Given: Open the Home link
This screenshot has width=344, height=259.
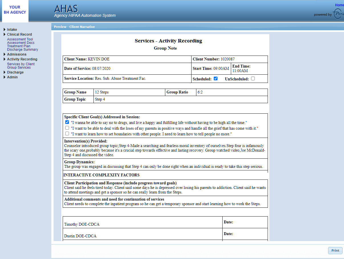Looking at the screenshot, I should click(x=339, y=5).
